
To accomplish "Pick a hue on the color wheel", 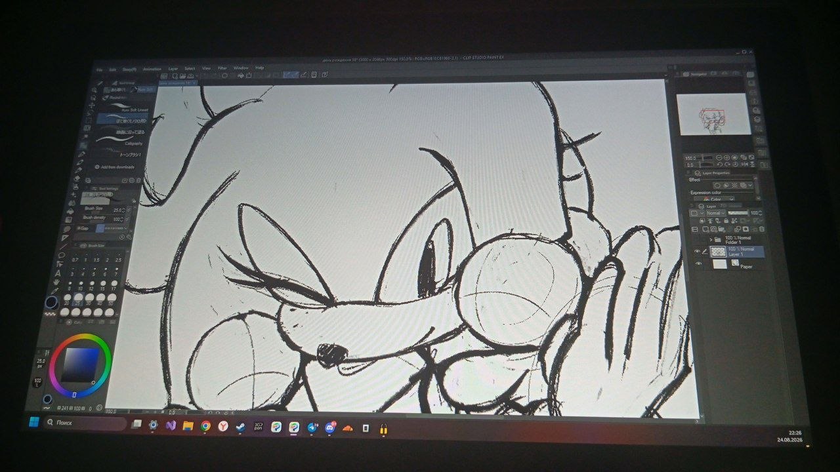I will (81, 338).
